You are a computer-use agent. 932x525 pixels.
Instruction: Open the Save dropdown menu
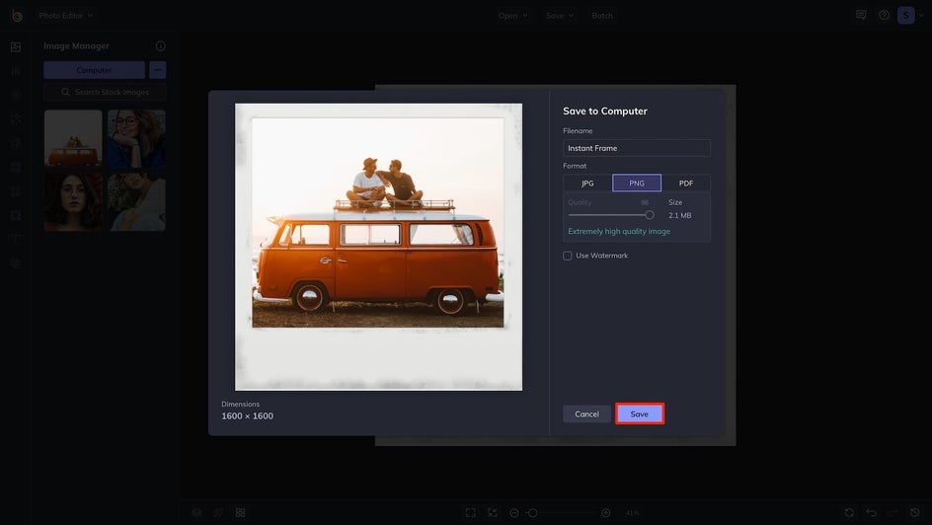click(560, 16)
